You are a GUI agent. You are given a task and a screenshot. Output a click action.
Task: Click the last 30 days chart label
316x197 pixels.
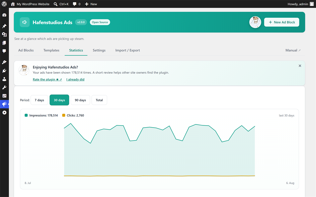(x=287, y=115)
